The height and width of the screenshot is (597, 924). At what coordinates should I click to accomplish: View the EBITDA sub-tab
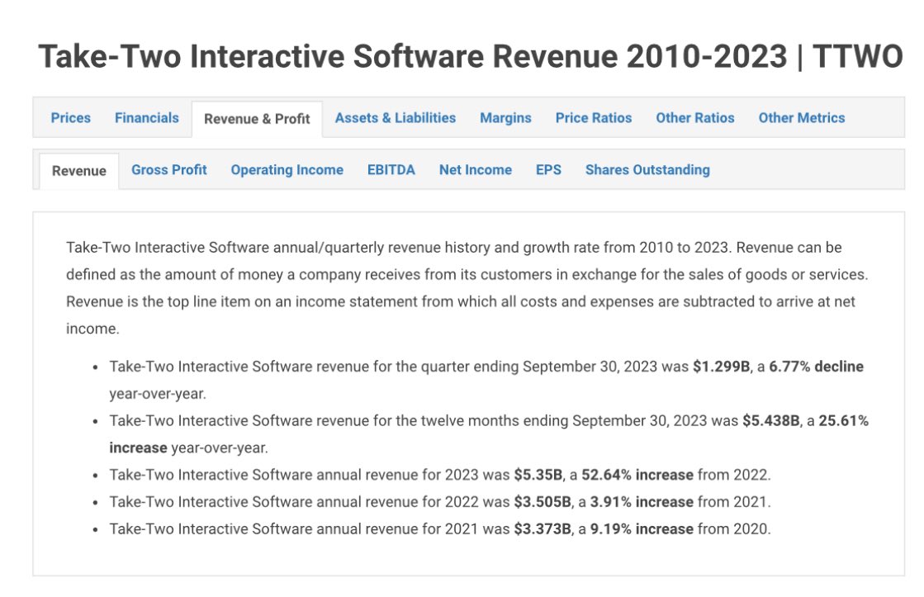coord(391,170)
